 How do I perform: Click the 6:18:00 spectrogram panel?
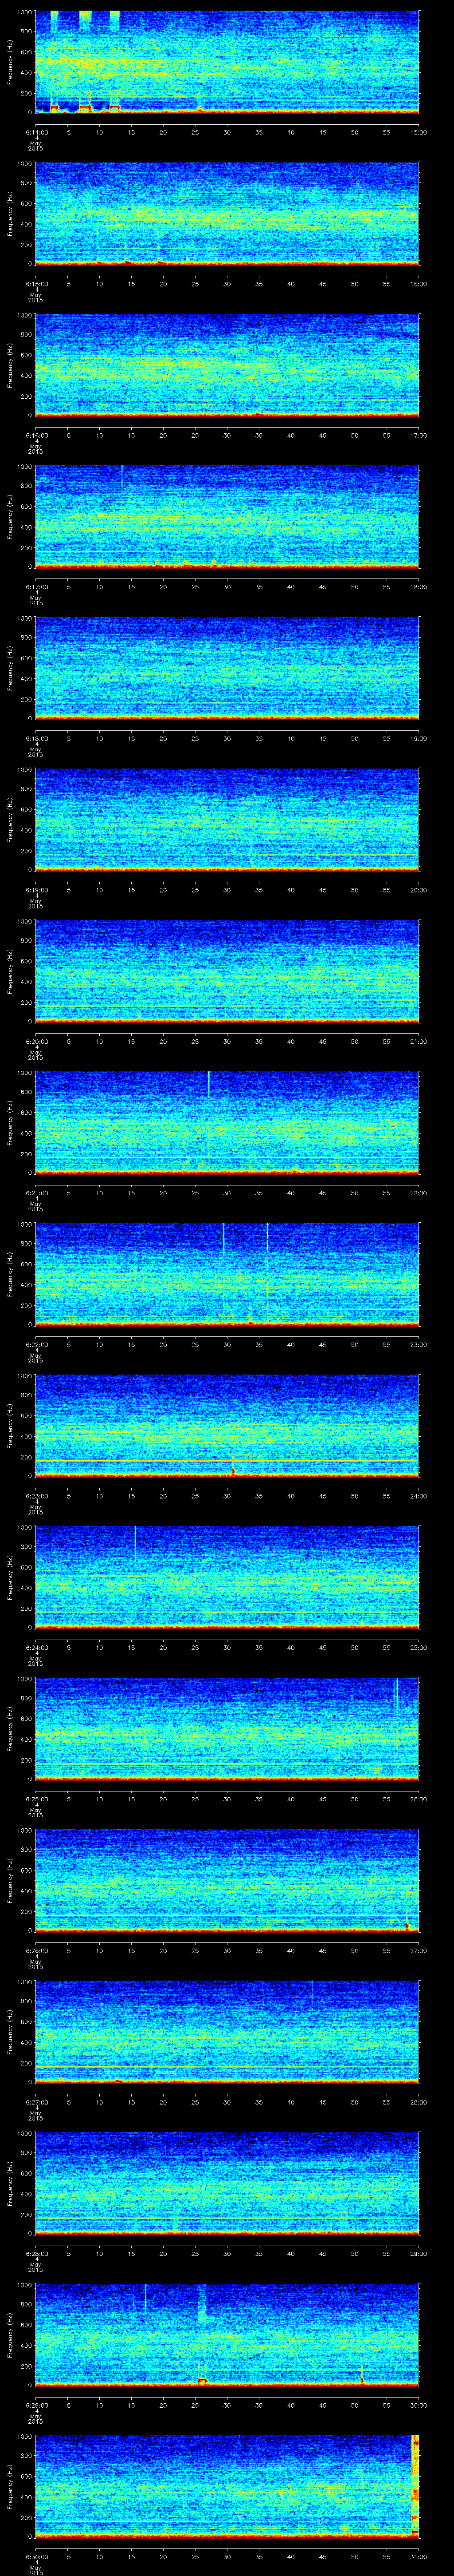[x=227, y=668]
